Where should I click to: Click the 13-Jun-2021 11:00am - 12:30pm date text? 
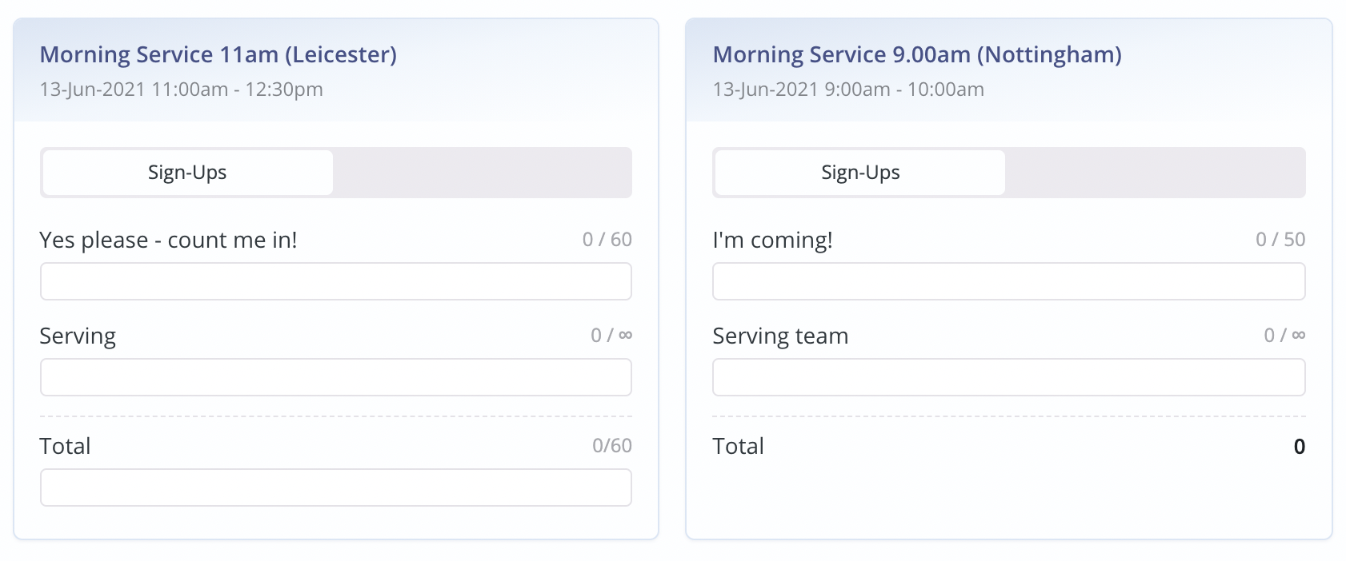181,90
